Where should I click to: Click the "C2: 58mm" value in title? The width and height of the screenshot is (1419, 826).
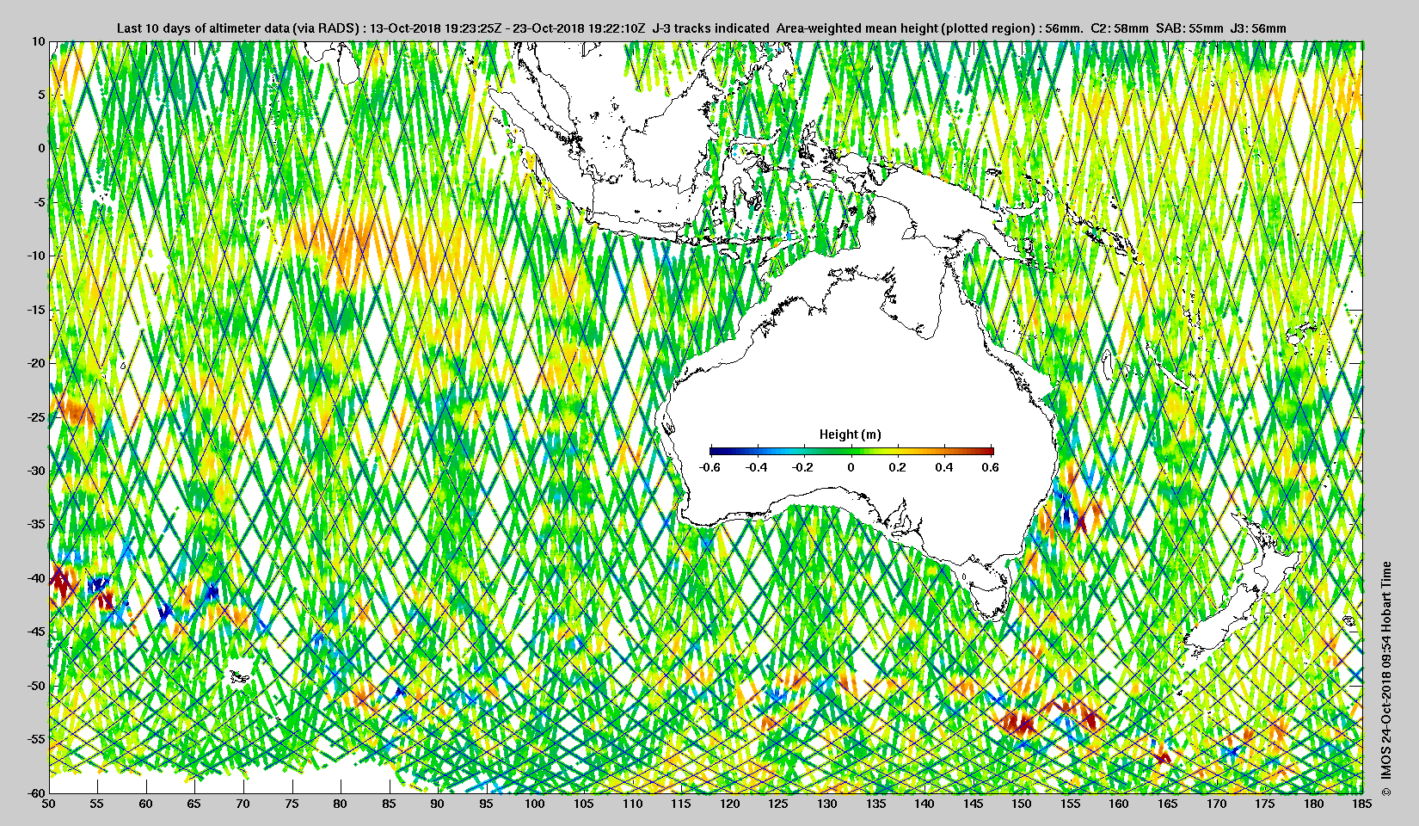[x=1119, y=28]
